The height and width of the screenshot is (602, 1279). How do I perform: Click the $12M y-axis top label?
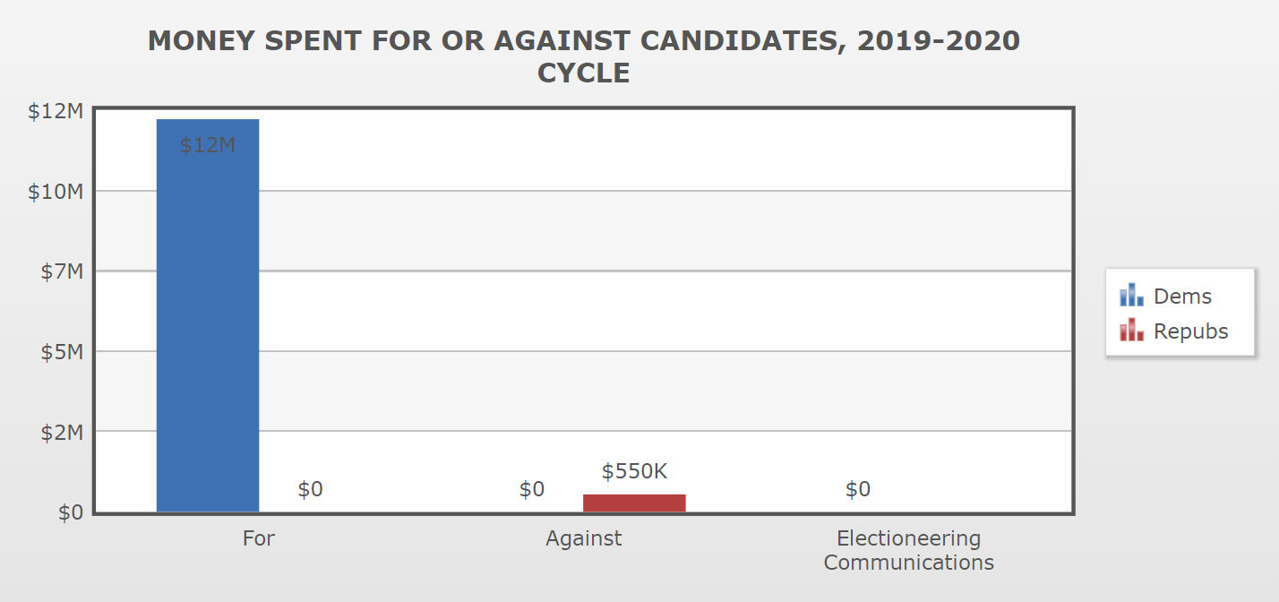pos(56,111)
